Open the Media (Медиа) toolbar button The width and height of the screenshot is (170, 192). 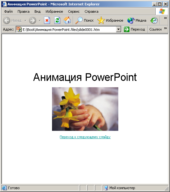click(x=137, y=20)
